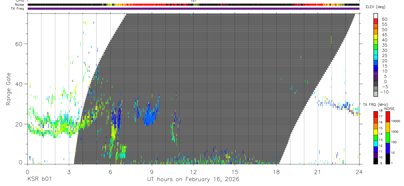The image size is (404, 186).
Task: Click the "1000" noise colorbar label
Action: pyautogui.click(x=395, y=132)
